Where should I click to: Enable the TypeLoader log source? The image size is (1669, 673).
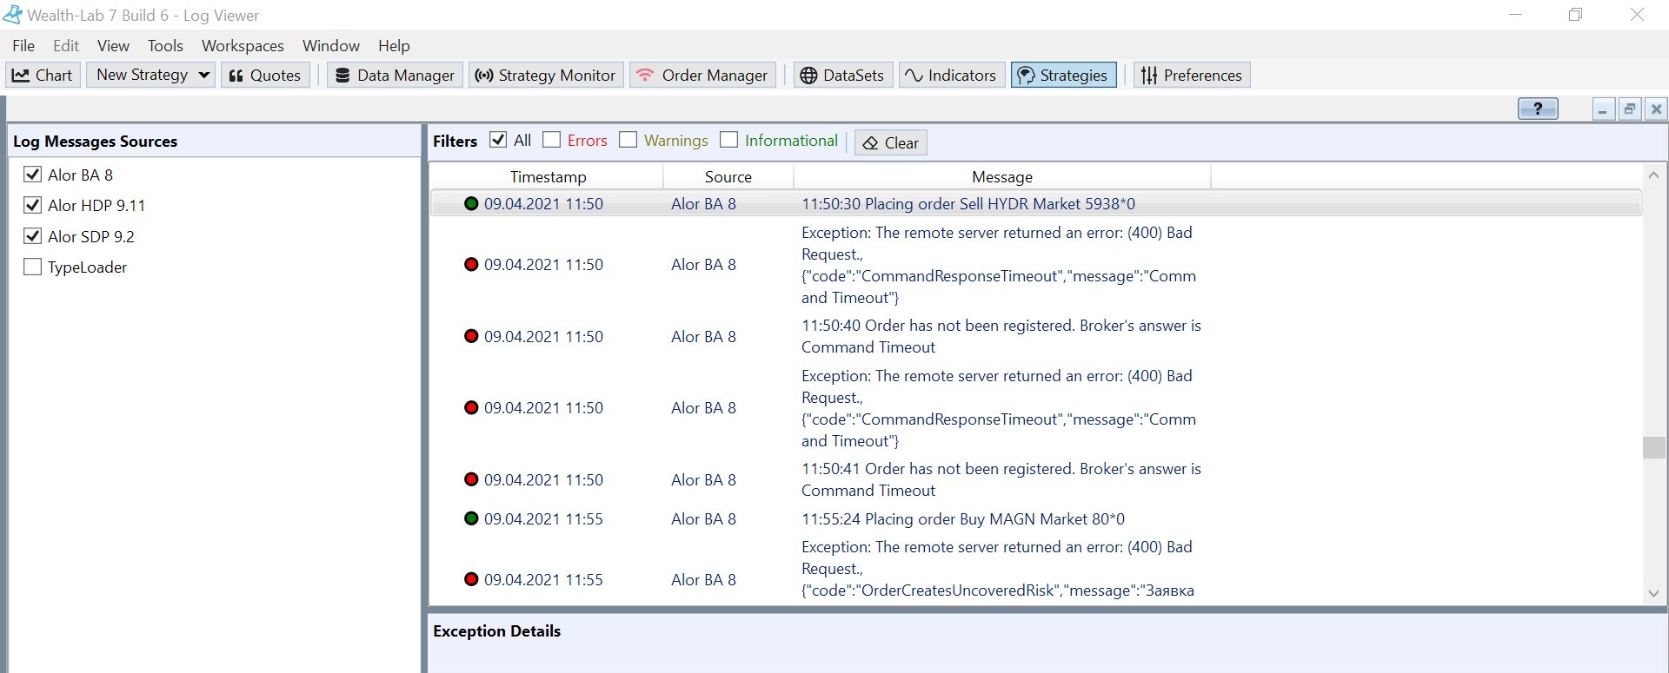33,267
